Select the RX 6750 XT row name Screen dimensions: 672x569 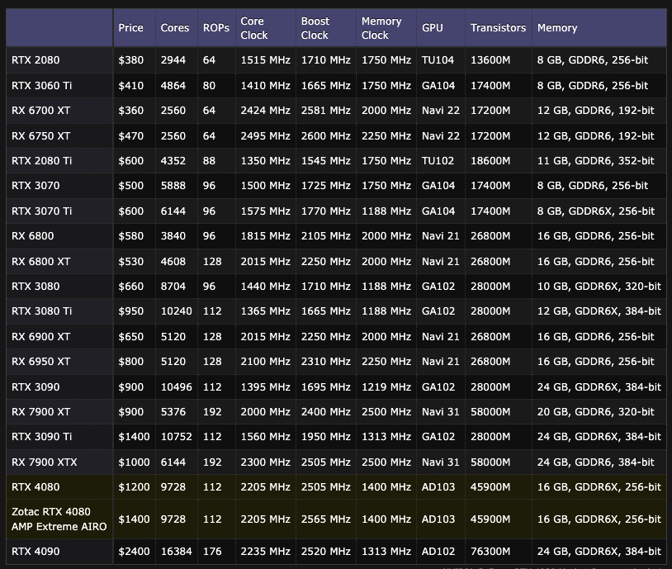pyautogui.click(x=40, y=136)
